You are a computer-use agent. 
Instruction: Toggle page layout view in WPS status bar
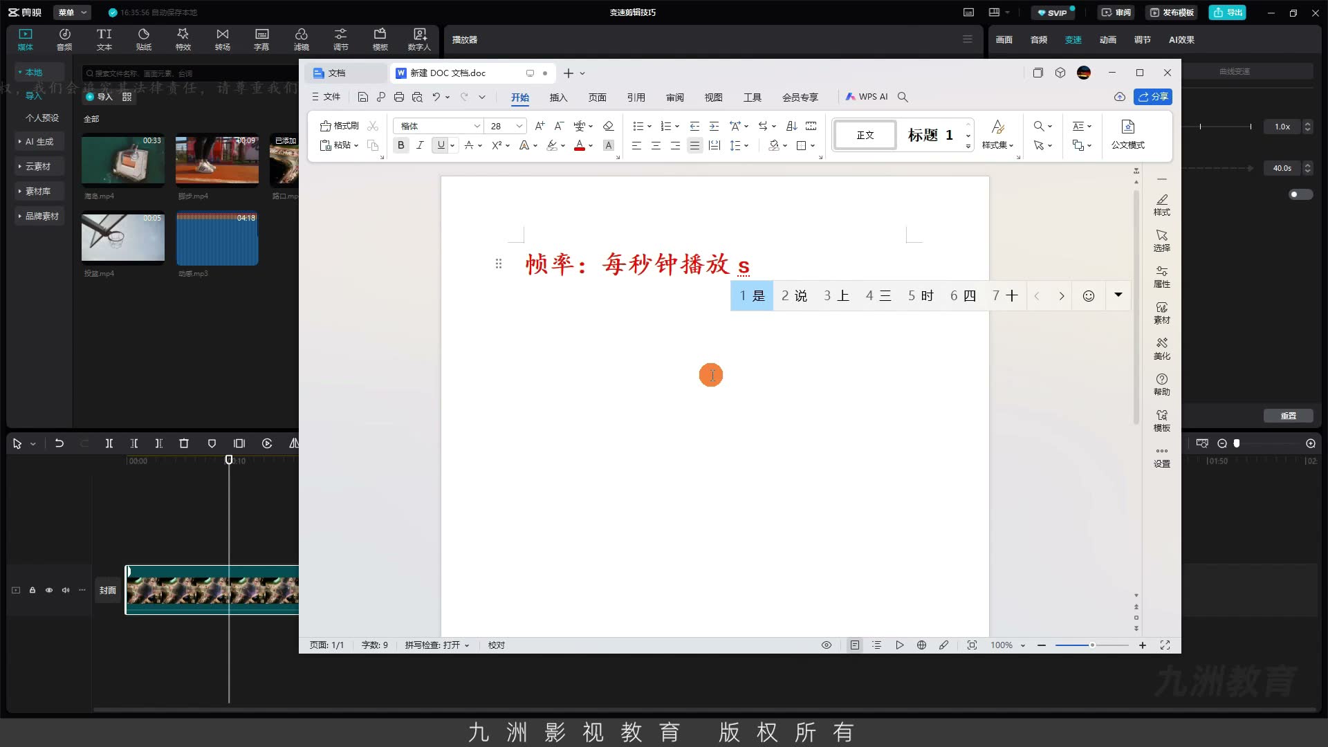(x=855, y=645)
